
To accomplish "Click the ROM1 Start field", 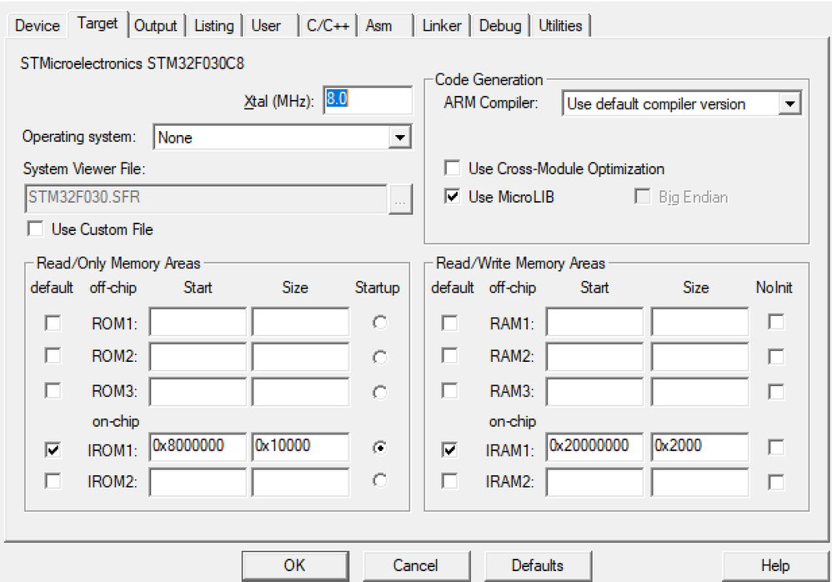I will point(198,322).
